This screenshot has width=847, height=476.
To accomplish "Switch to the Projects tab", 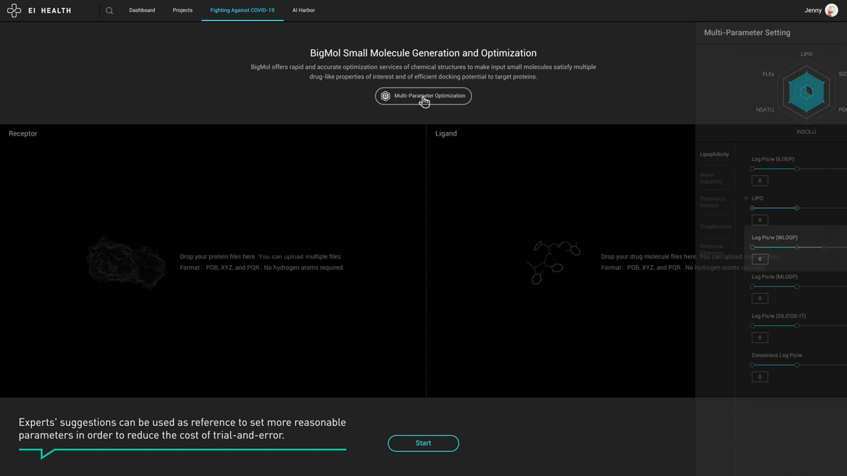I will (183, 11).
